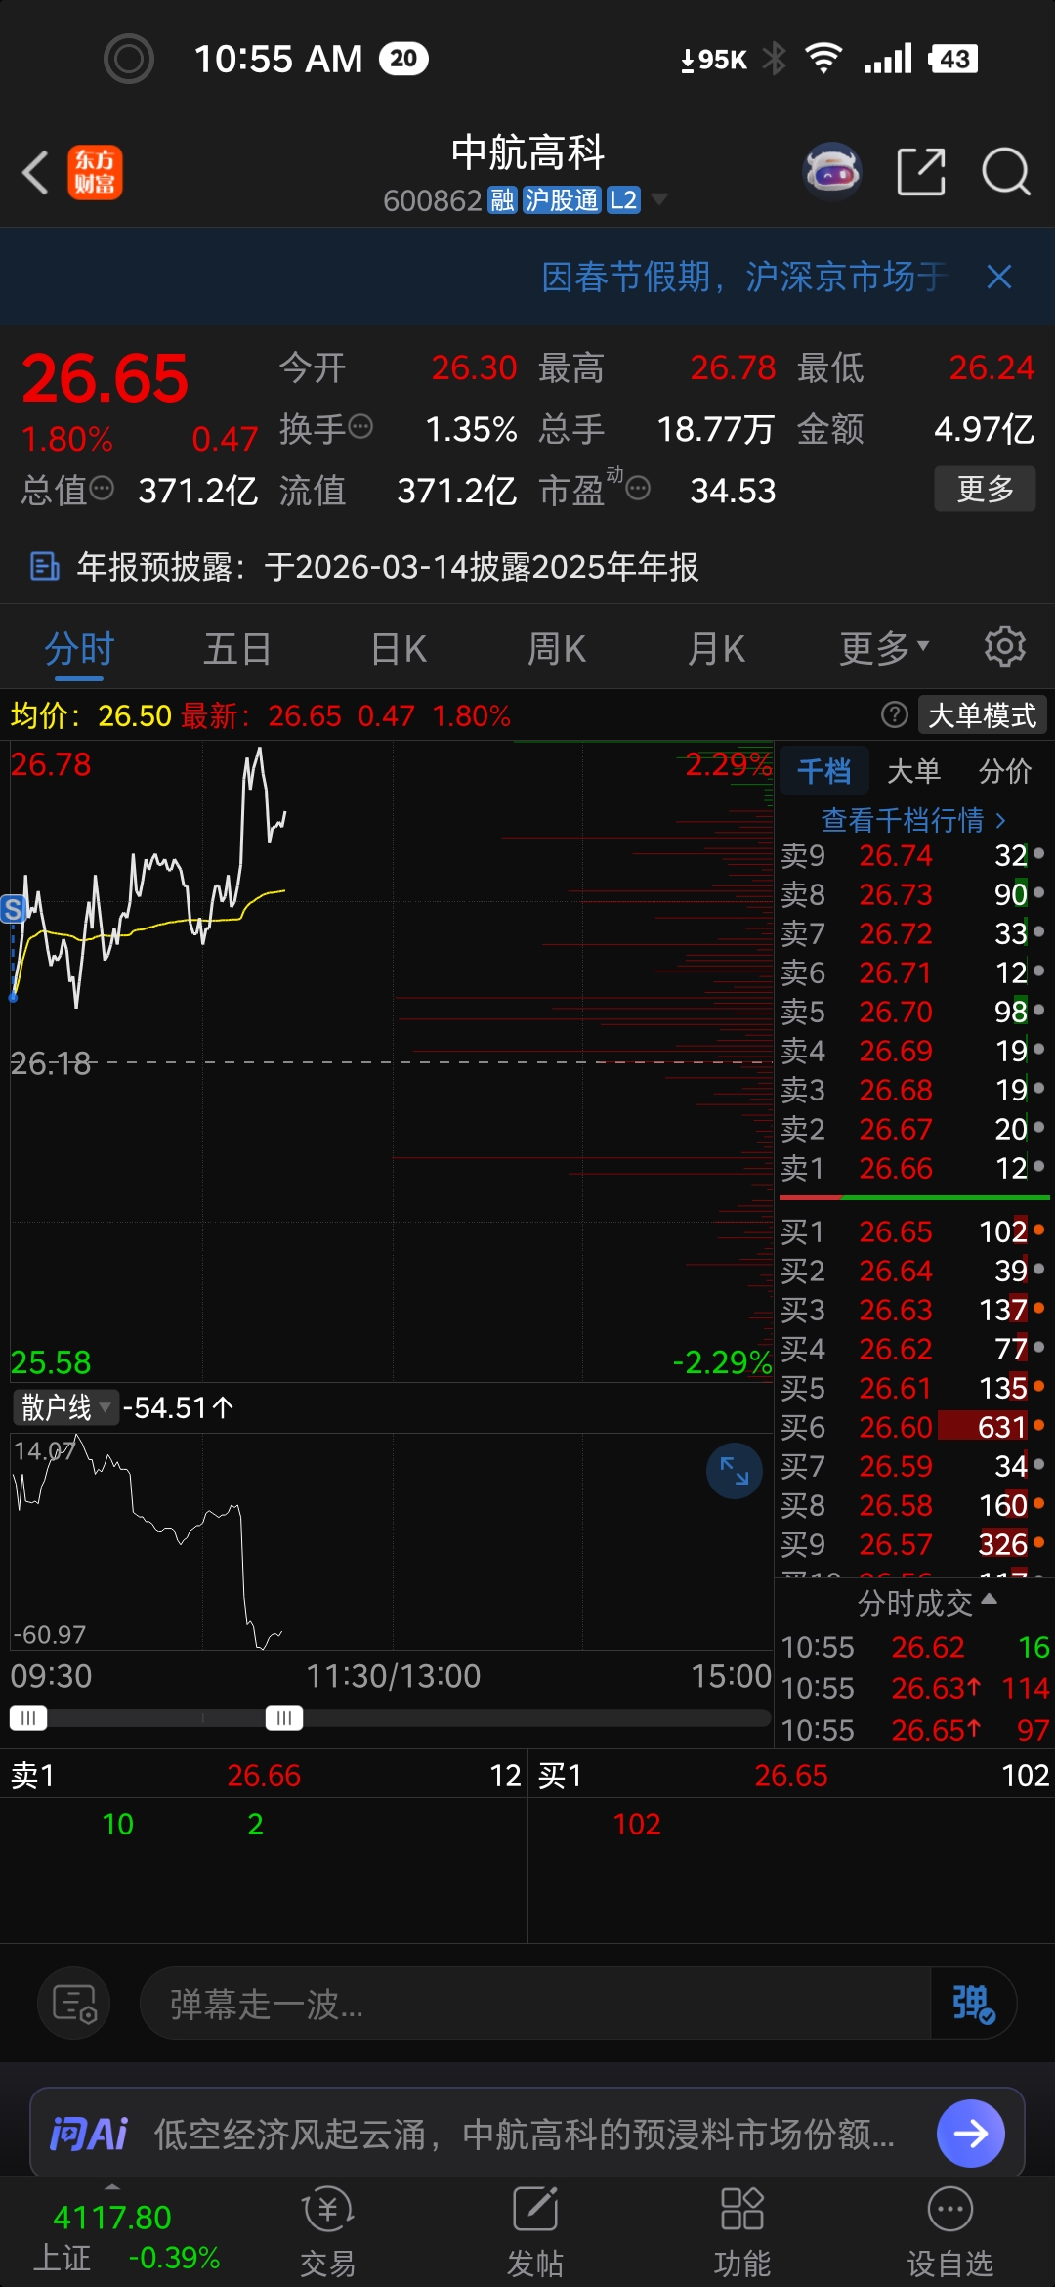Open the search magnifier icon
The image size is (1055, 2287).
[x=1006, y=172]
